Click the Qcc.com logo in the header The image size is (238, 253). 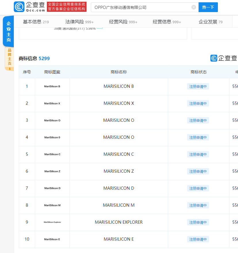pyautogui.click(x=29, y=7)
